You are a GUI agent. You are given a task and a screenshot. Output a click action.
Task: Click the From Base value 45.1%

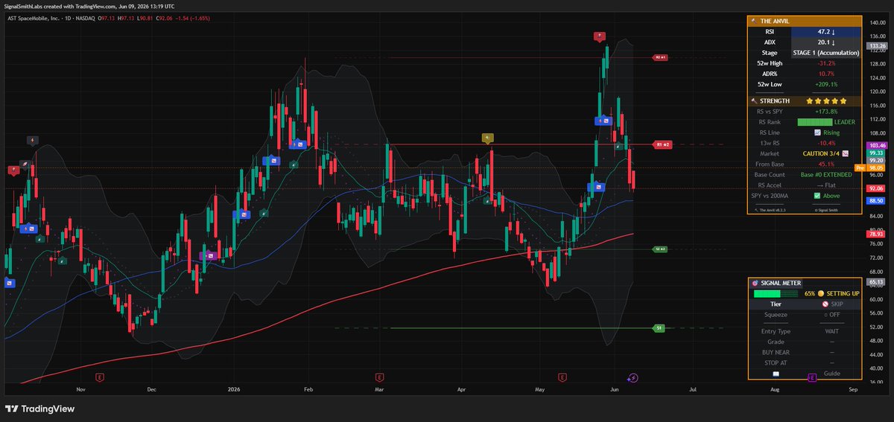pos(825,164)
